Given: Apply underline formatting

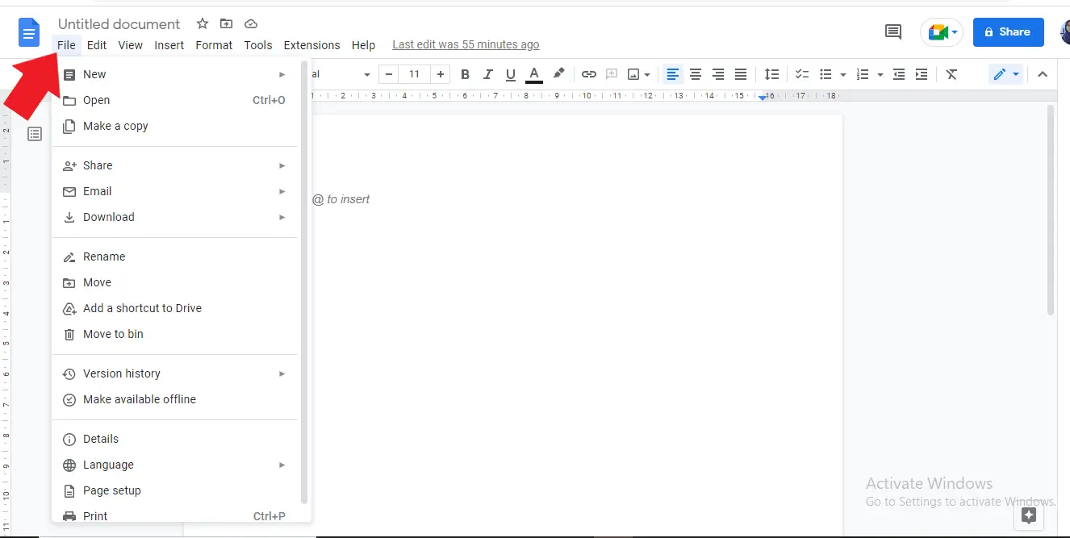Looking at the screenshot, I should (x=510, y=73).
